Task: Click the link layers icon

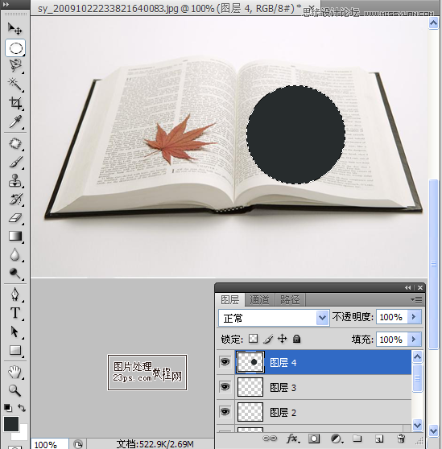Action: [270, 439]
